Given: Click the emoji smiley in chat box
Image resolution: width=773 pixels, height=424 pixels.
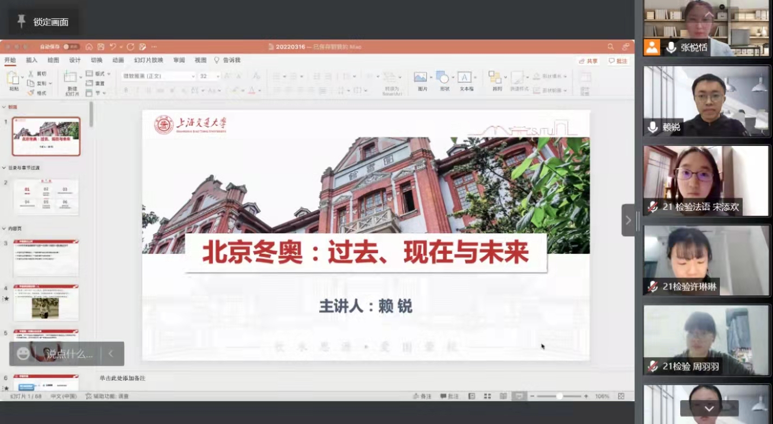Looking at the screenshot, I should pyautogui.click(x=23, y=354).
